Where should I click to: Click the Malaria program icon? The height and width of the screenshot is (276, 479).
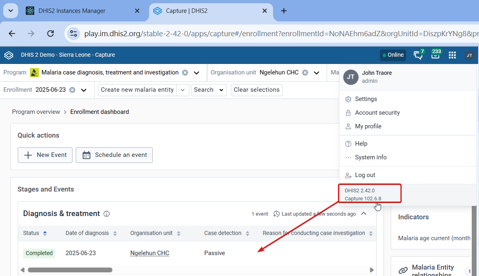[x=34, y=72]
